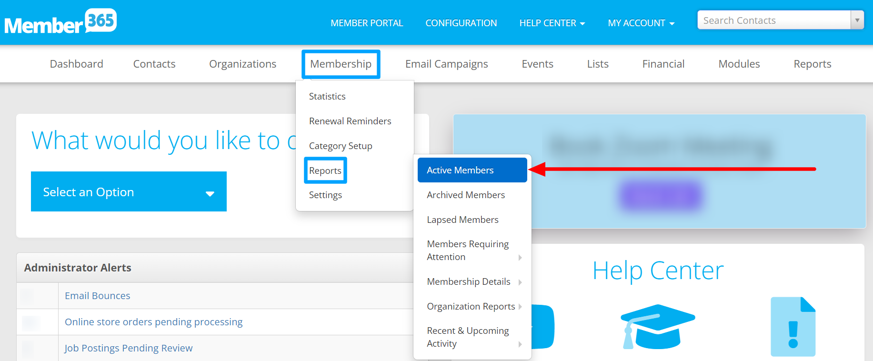Expand the HELP CENTER dropdown
Screen dimensions: 873x361
click(552, 23)
